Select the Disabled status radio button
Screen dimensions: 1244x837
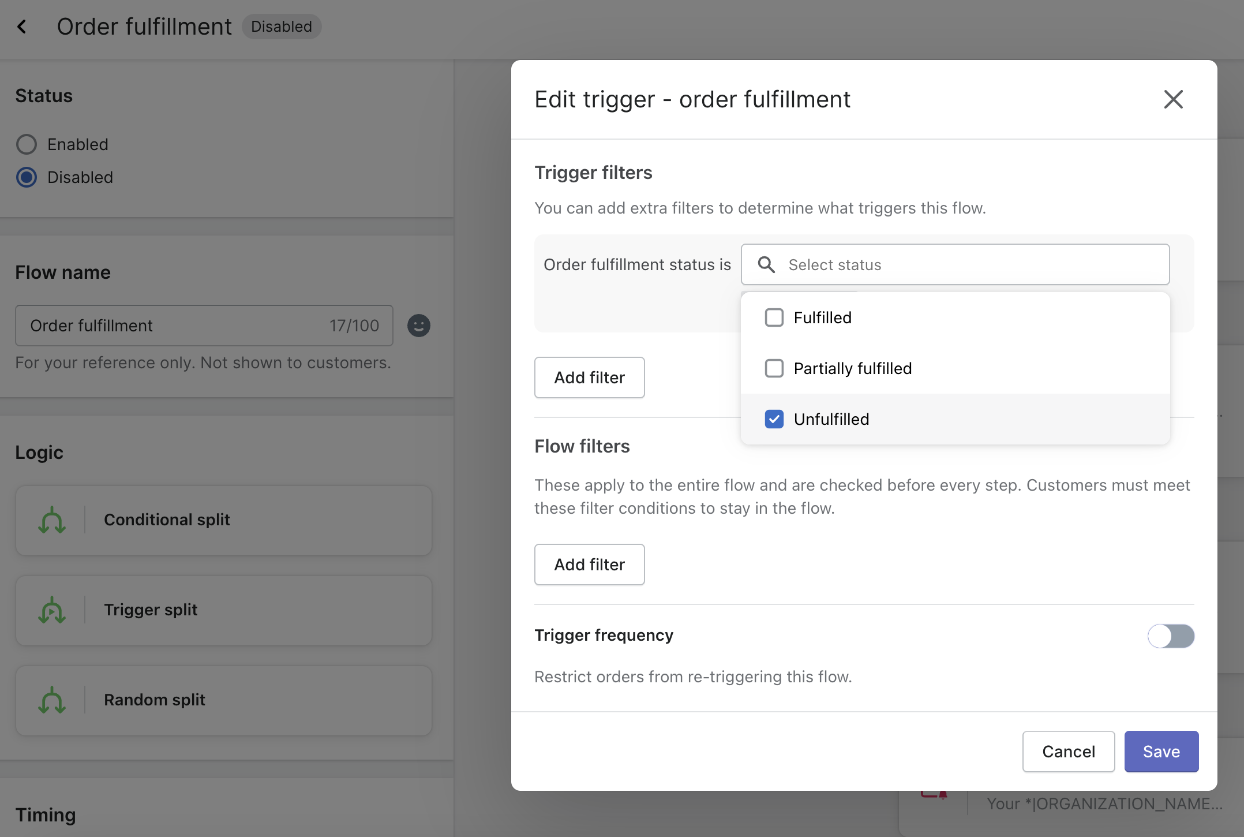click(x=27, y=177)
